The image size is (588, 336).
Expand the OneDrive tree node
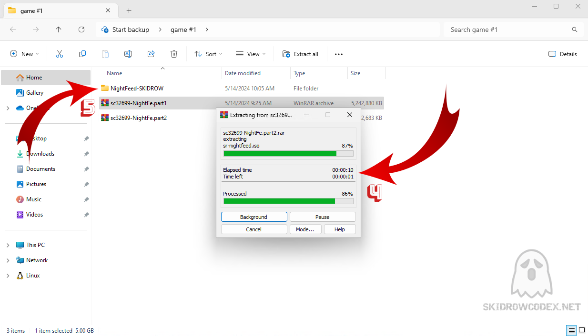point(8,108)
